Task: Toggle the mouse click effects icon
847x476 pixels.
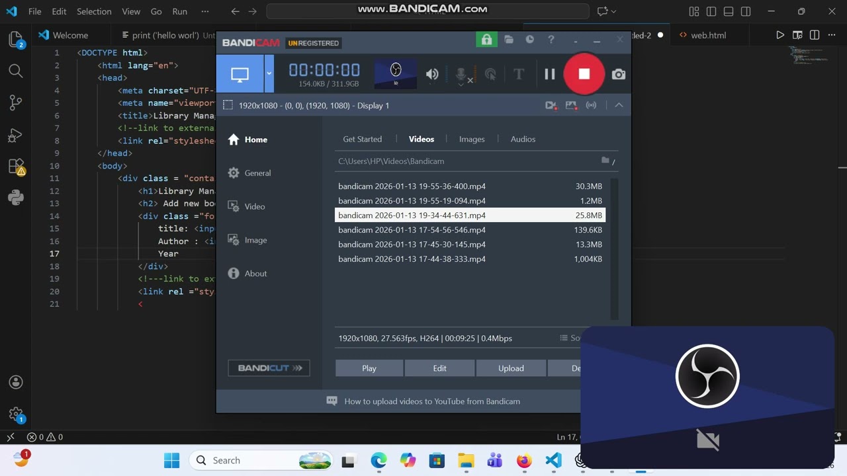Action: 490,74
